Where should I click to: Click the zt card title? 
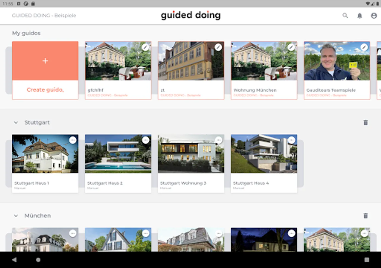tap(163, 90)
